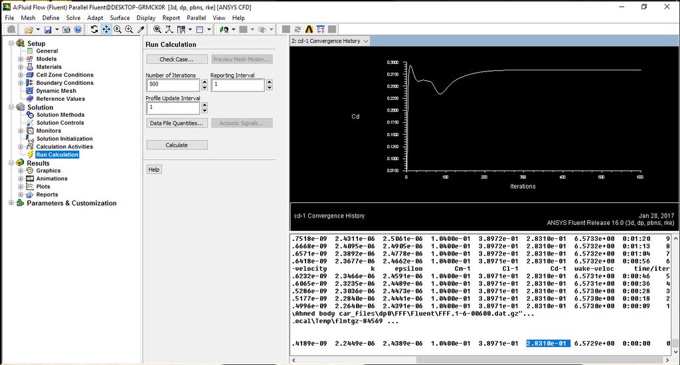
Task: Click the single window square icon
Action: (199, 29)
